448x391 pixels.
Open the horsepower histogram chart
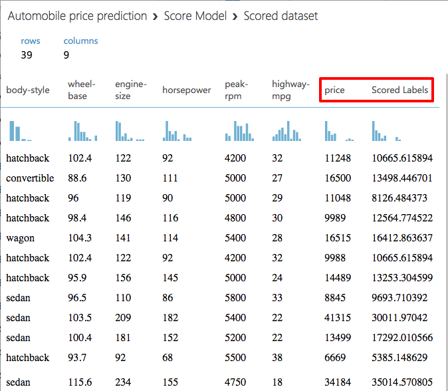pos(177,131)
